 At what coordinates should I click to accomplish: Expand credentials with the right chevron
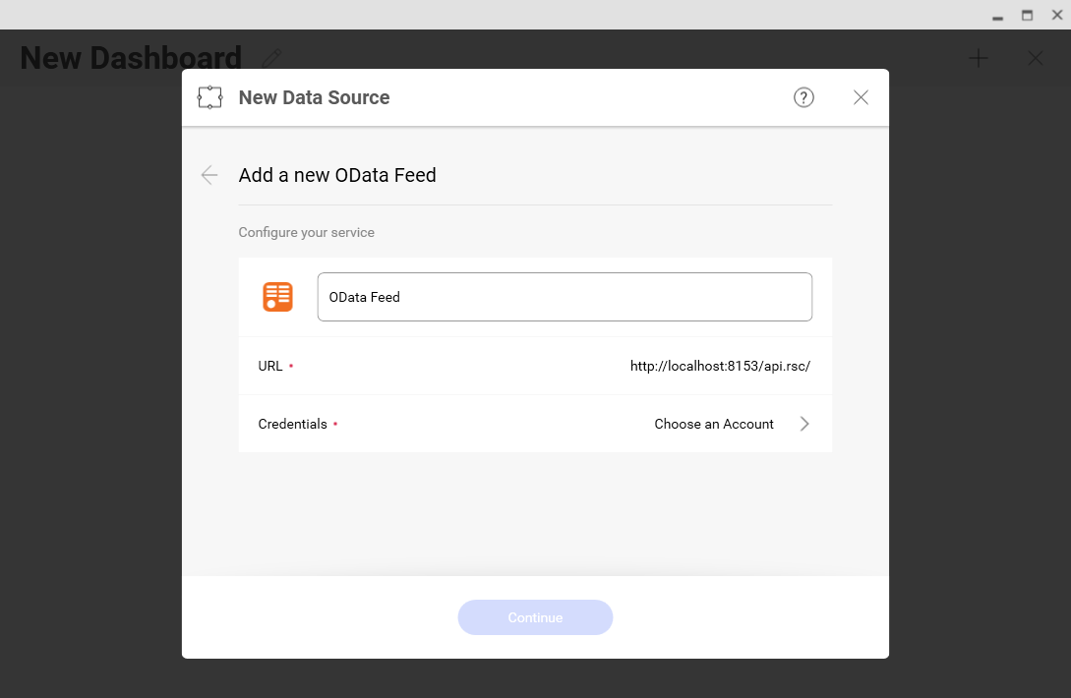coord(804,424)
